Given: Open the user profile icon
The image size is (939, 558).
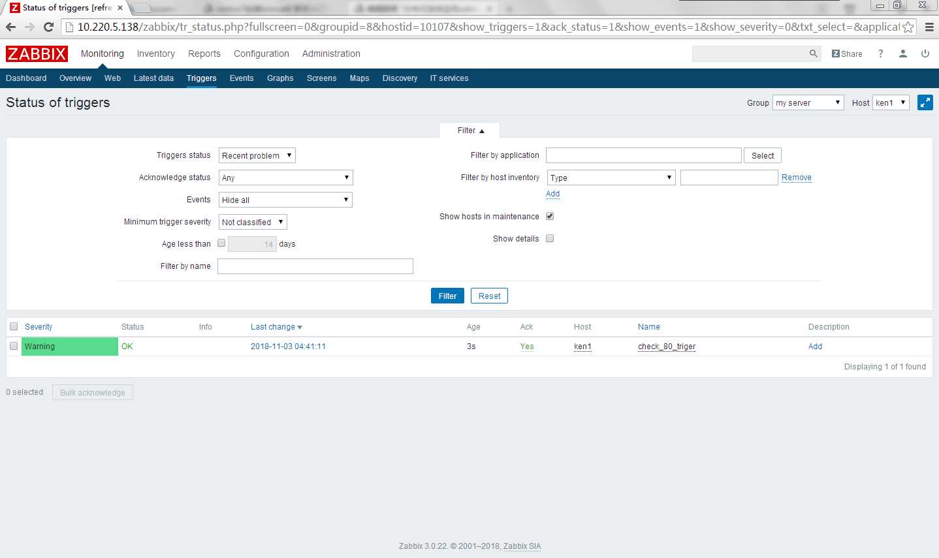Looking at the screenshot, I should pos(903,54).
